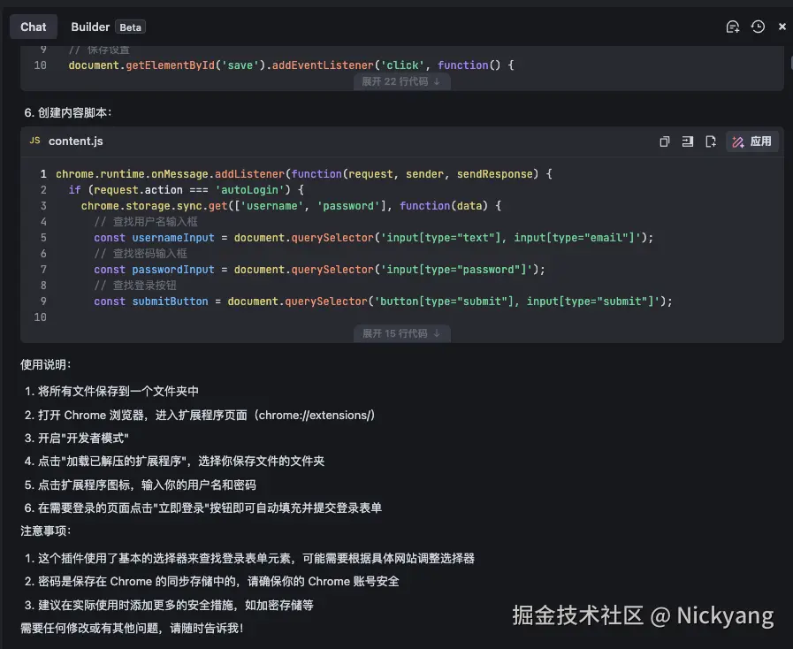This screenshot has width=793, height=649.
Task: Click the 注意事项 heading
Action: click(45, 531)
